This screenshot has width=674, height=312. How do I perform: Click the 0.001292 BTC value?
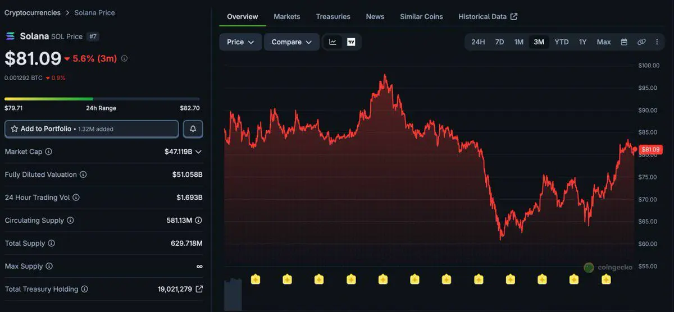(23, 78)
